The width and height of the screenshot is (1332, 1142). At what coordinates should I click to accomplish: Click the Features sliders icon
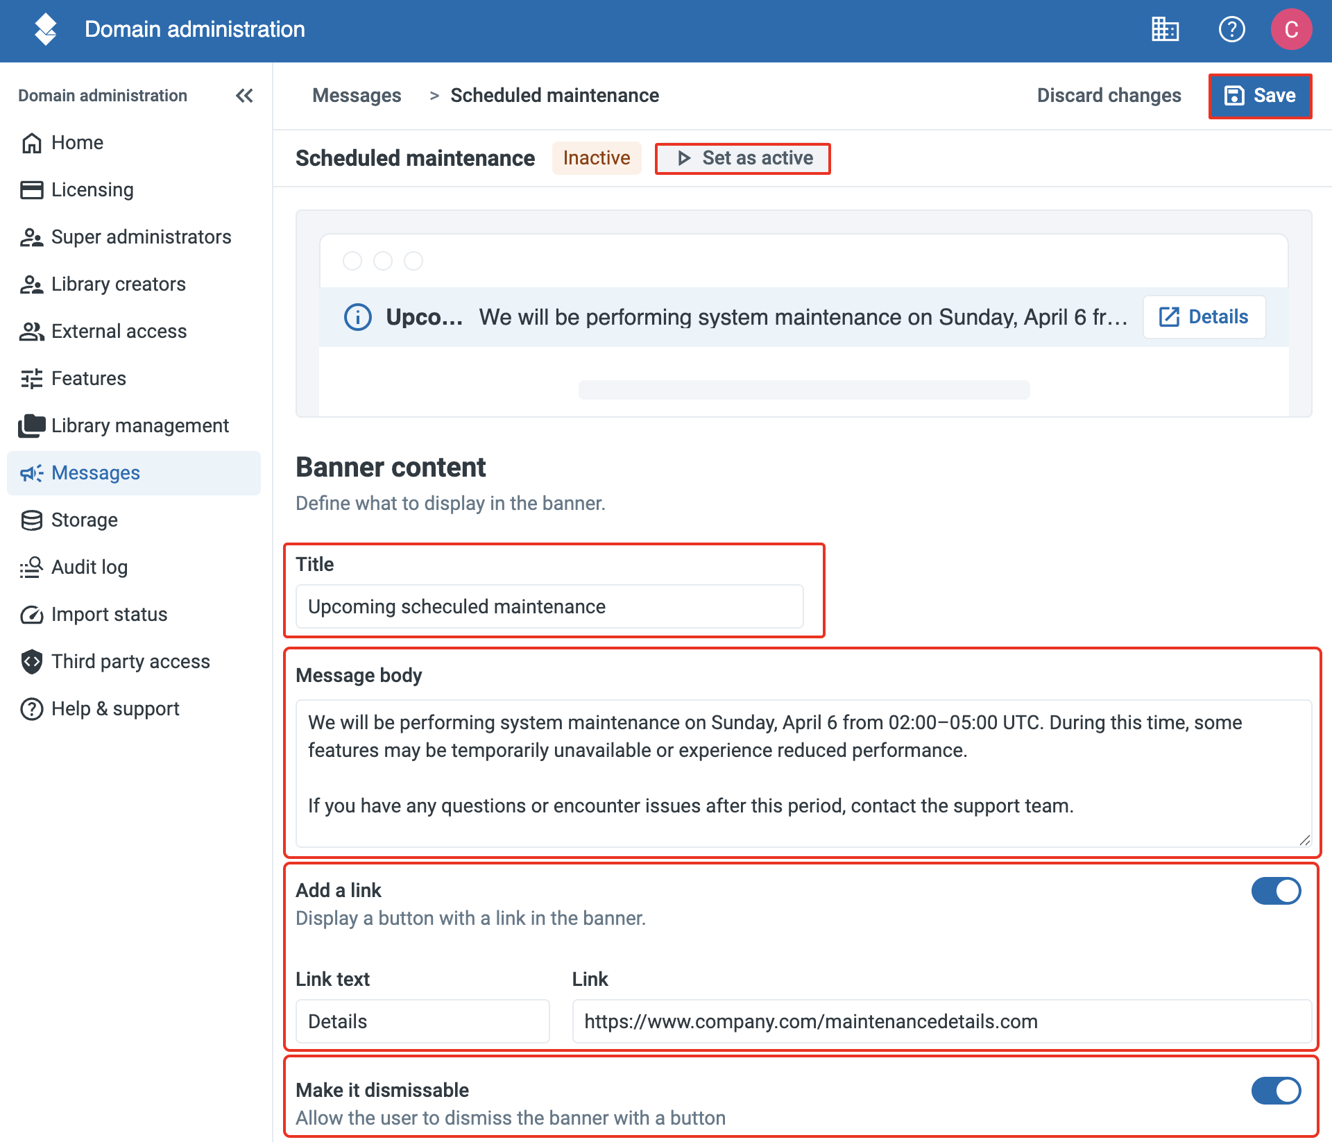click(x=32, y=378)
